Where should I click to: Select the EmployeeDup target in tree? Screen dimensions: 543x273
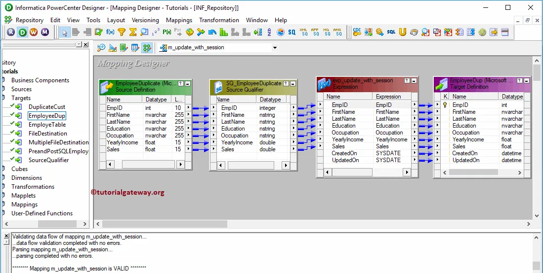click(47, 116)
